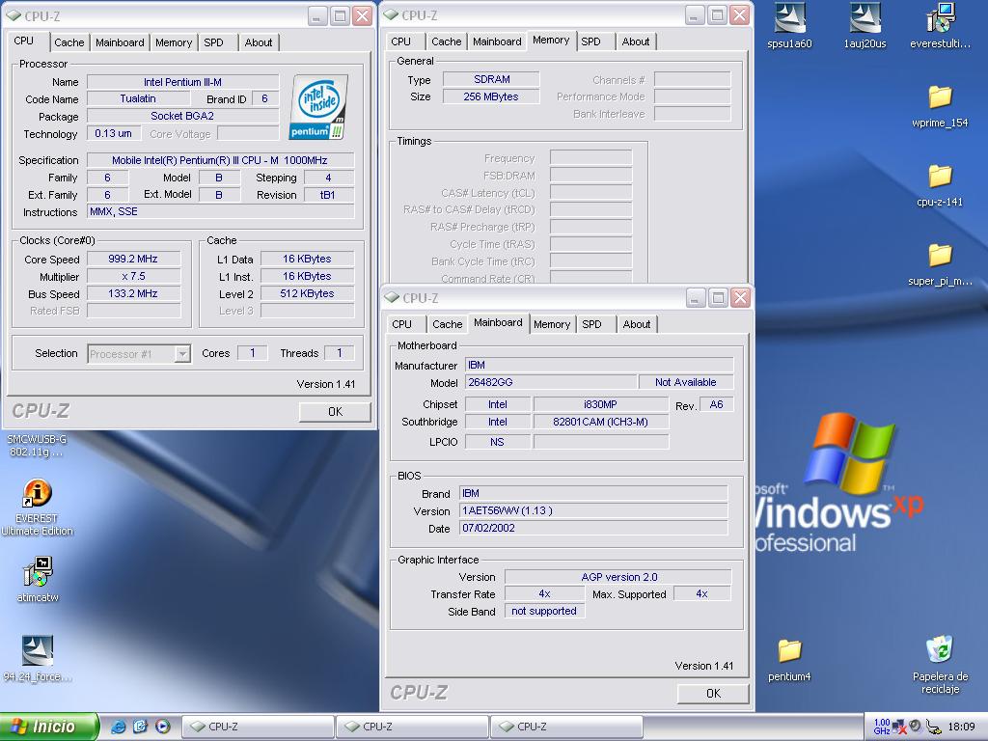Select the everestulti... installer icon
This screenshot has height=741, width=988.
click(x=940, y=25)
